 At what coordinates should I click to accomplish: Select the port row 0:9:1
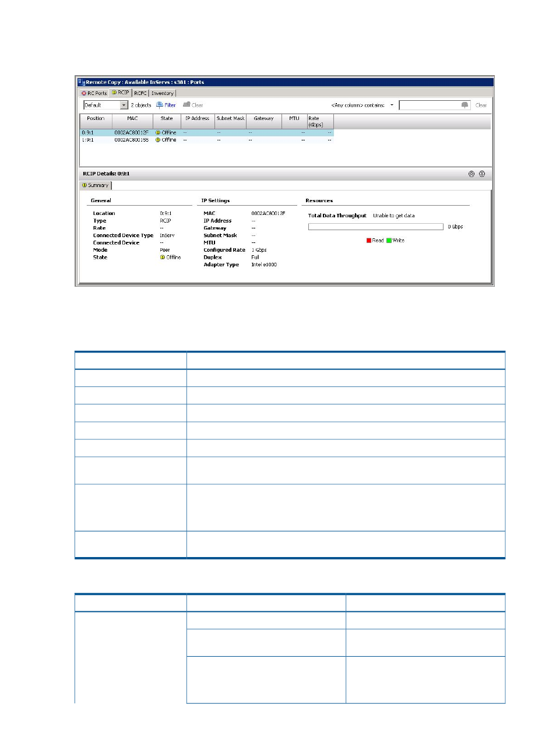207,133
